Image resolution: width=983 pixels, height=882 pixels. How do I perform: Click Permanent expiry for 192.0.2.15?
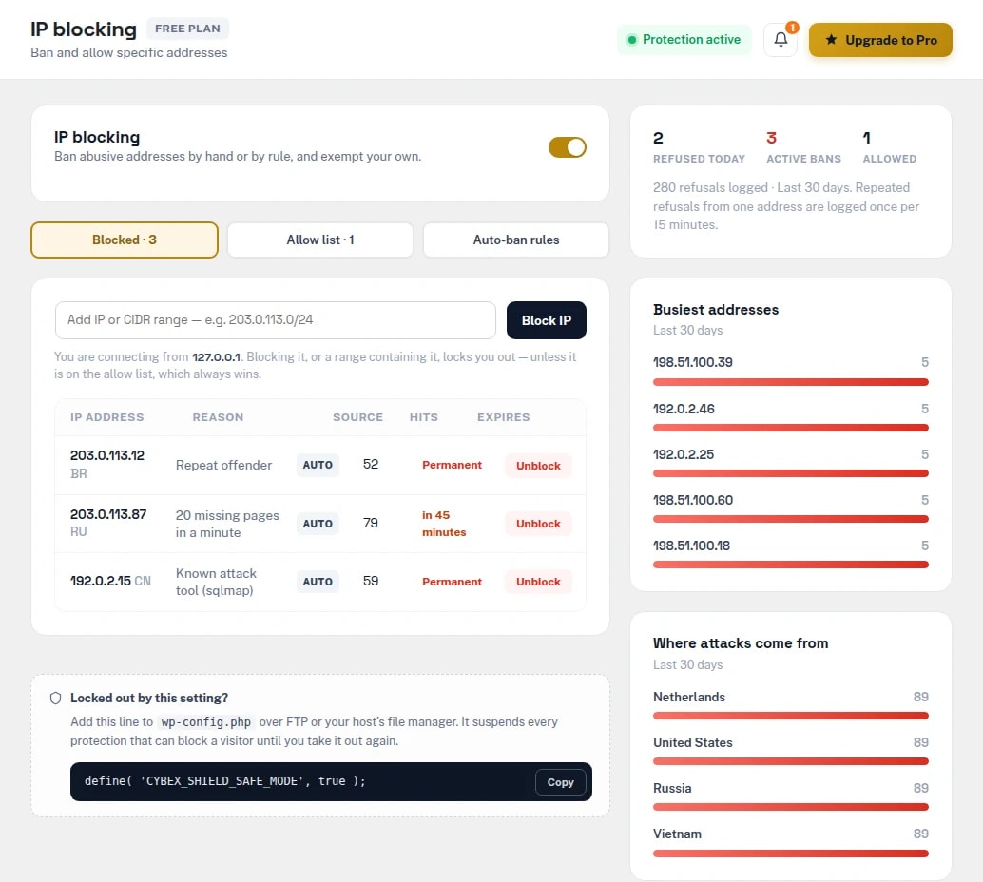452,582
